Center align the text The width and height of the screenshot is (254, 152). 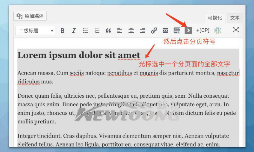pos(131,30)
